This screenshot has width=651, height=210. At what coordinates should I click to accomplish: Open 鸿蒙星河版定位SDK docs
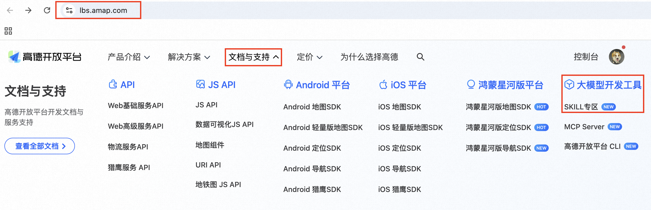pyautogui.click(x=498, y=127)
